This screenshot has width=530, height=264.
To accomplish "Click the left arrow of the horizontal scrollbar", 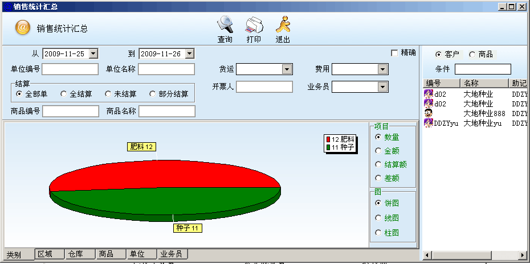I will pyautogui.click(x=427, y=255).
